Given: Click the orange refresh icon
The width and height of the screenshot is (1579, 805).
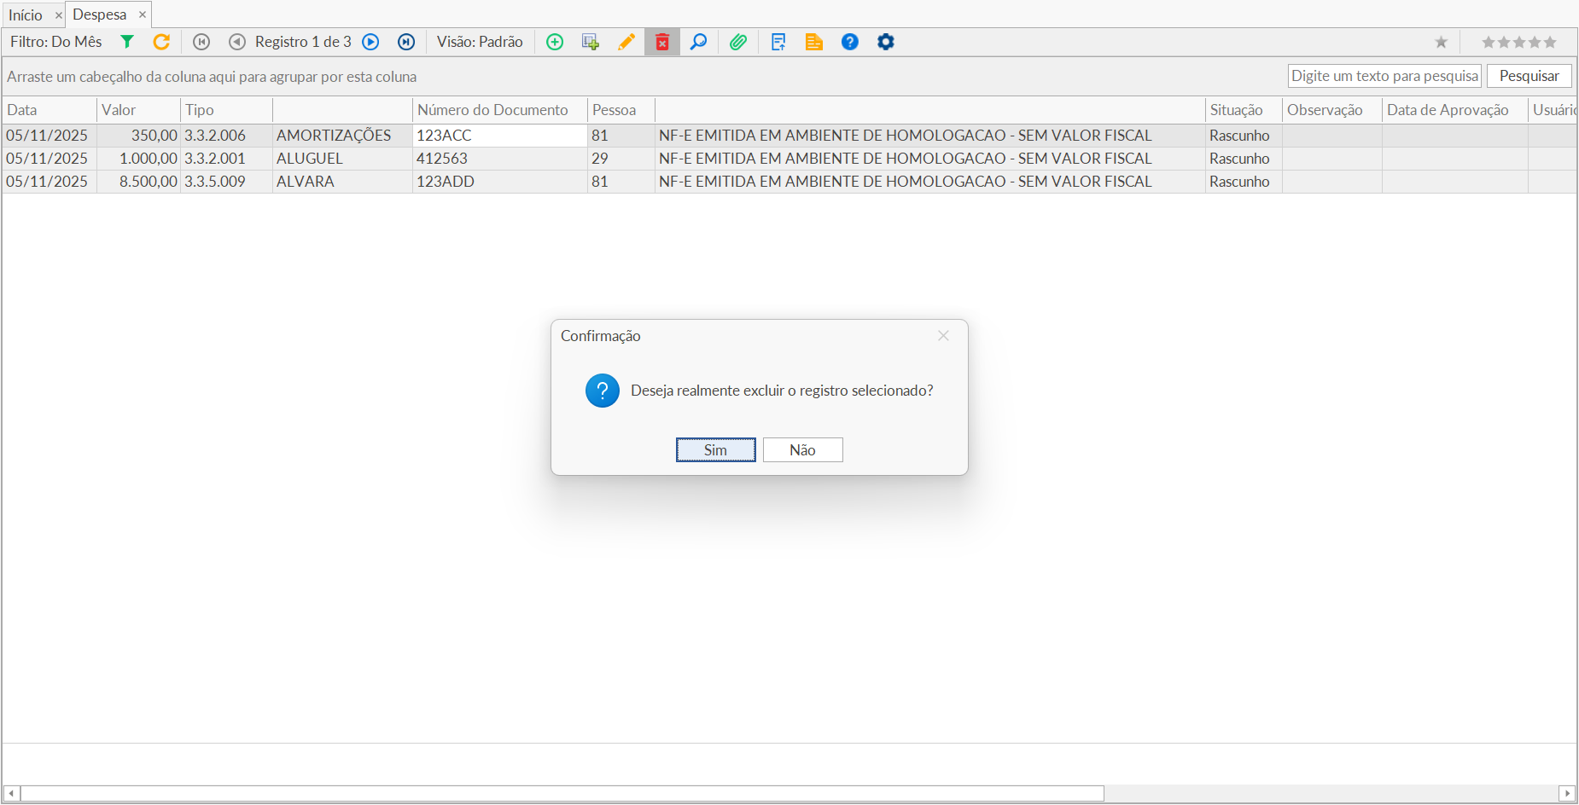Looking at the screenshot, I should pos(161,42).
